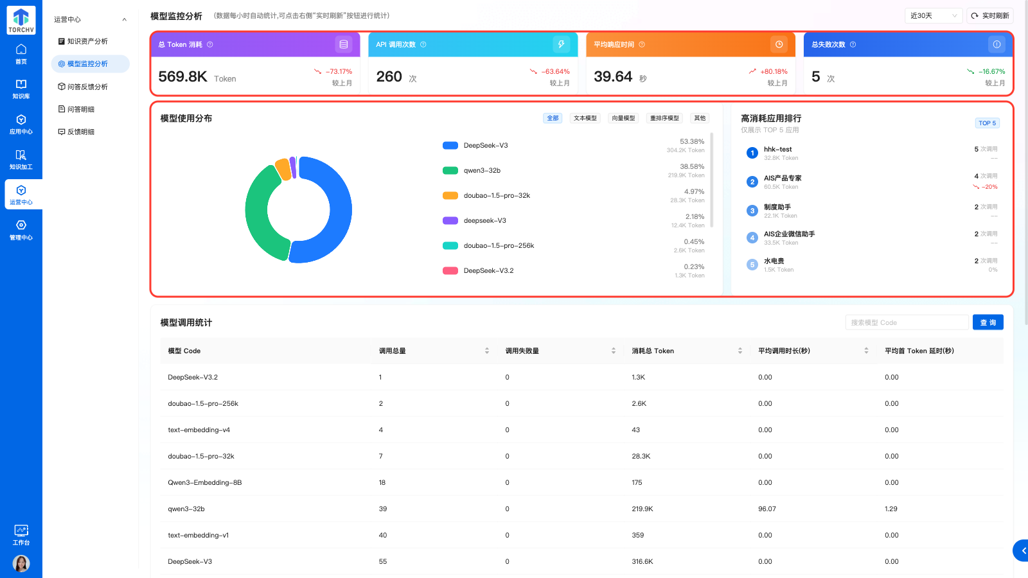The image size is (1028, 578).
Task: Click help icon next to 总 Token 消耗
Action: [210, 45]
